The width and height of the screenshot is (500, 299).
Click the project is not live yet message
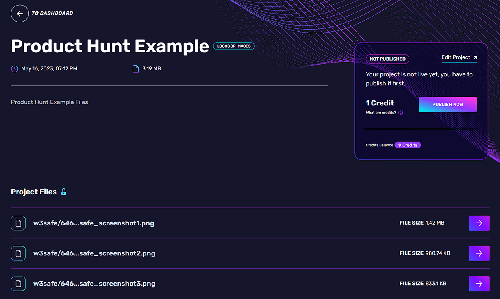pos(419,79)
